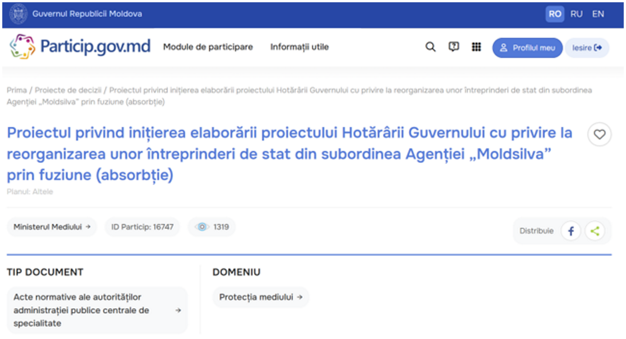Screen dimensions: 626x339
Task: Open the help question-mark icon
Action: tap(454, 47)
